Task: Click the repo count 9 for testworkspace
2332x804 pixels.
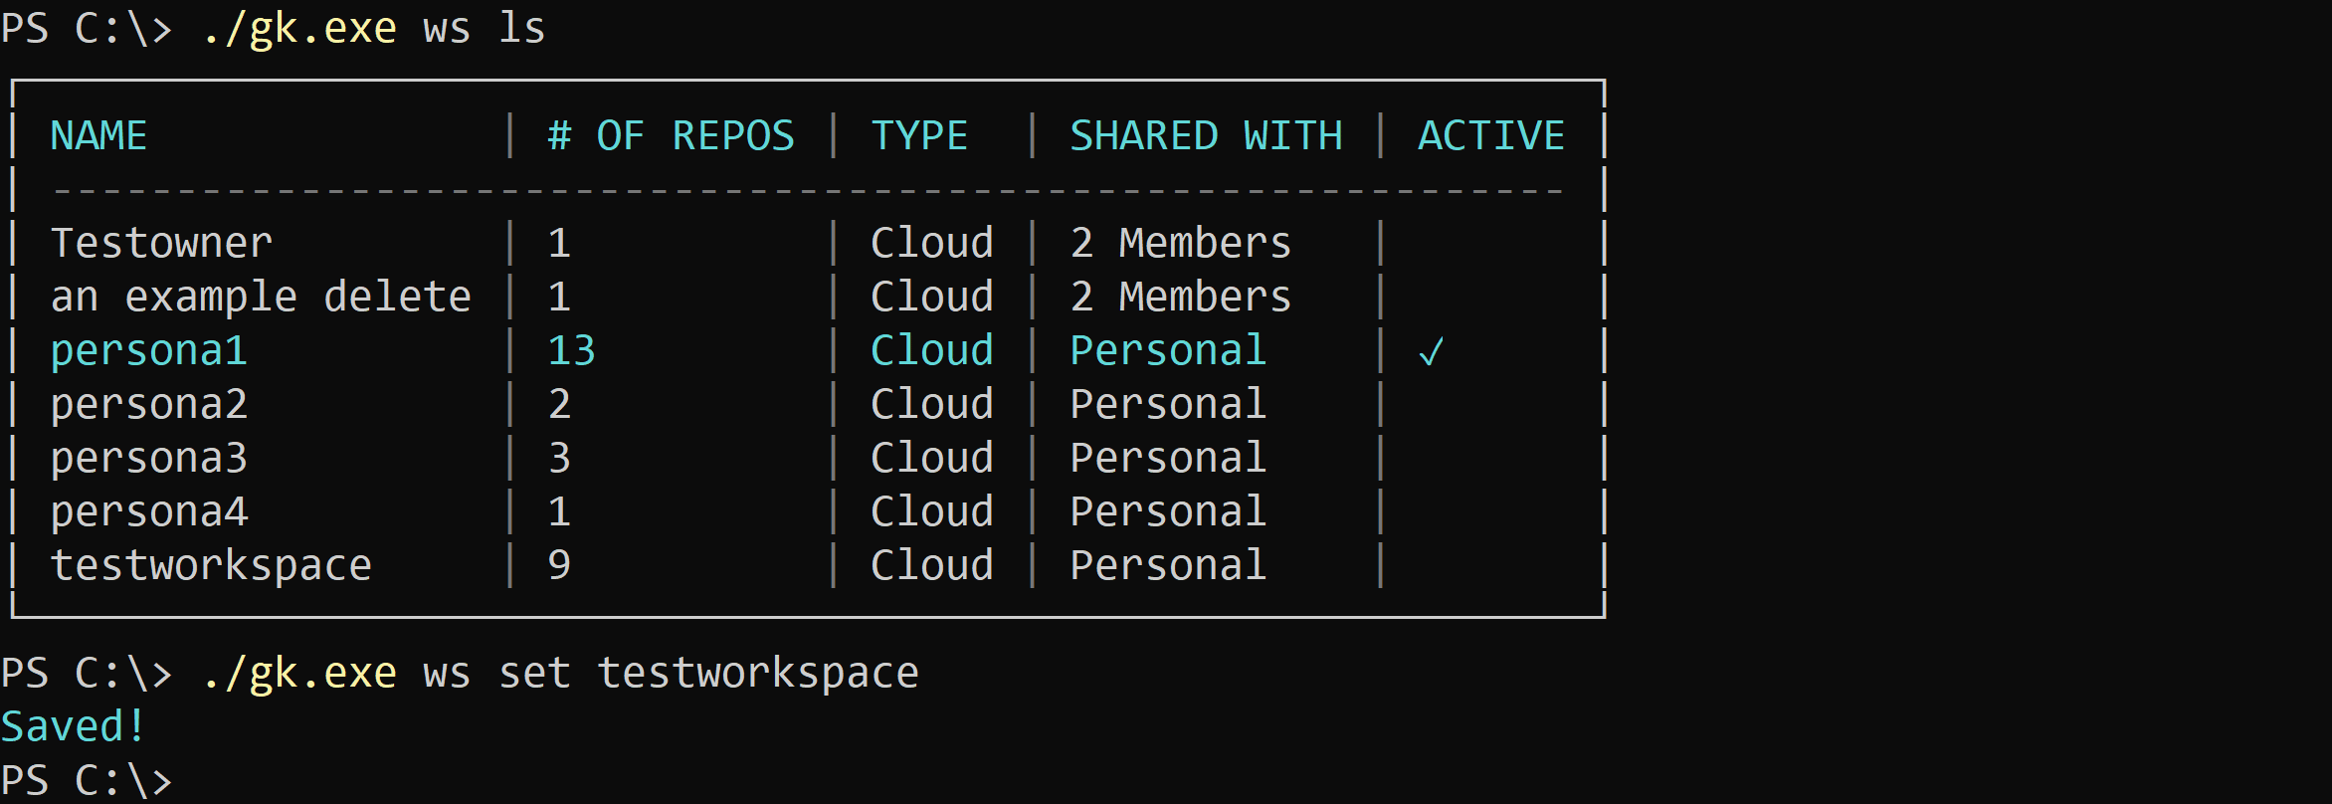Action: pos(559,566)
